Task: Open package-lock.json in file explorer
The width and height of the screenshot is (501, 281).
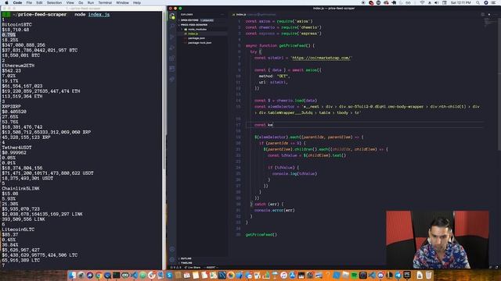Action: coord(200,43)
